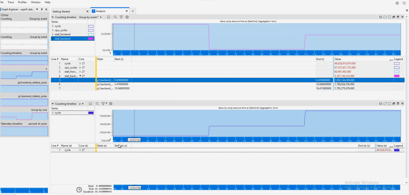Collapse top Counting timeline panel with arrow
409x195 pixels.
(x=53, y=17)
